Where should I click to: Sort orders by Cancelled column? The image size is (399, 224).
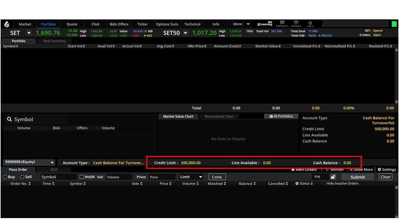[278, 184]
